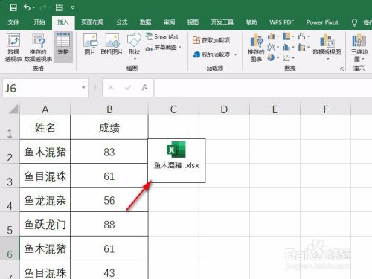
Task: Click the fx Insert Function icon
Action: 144,87
